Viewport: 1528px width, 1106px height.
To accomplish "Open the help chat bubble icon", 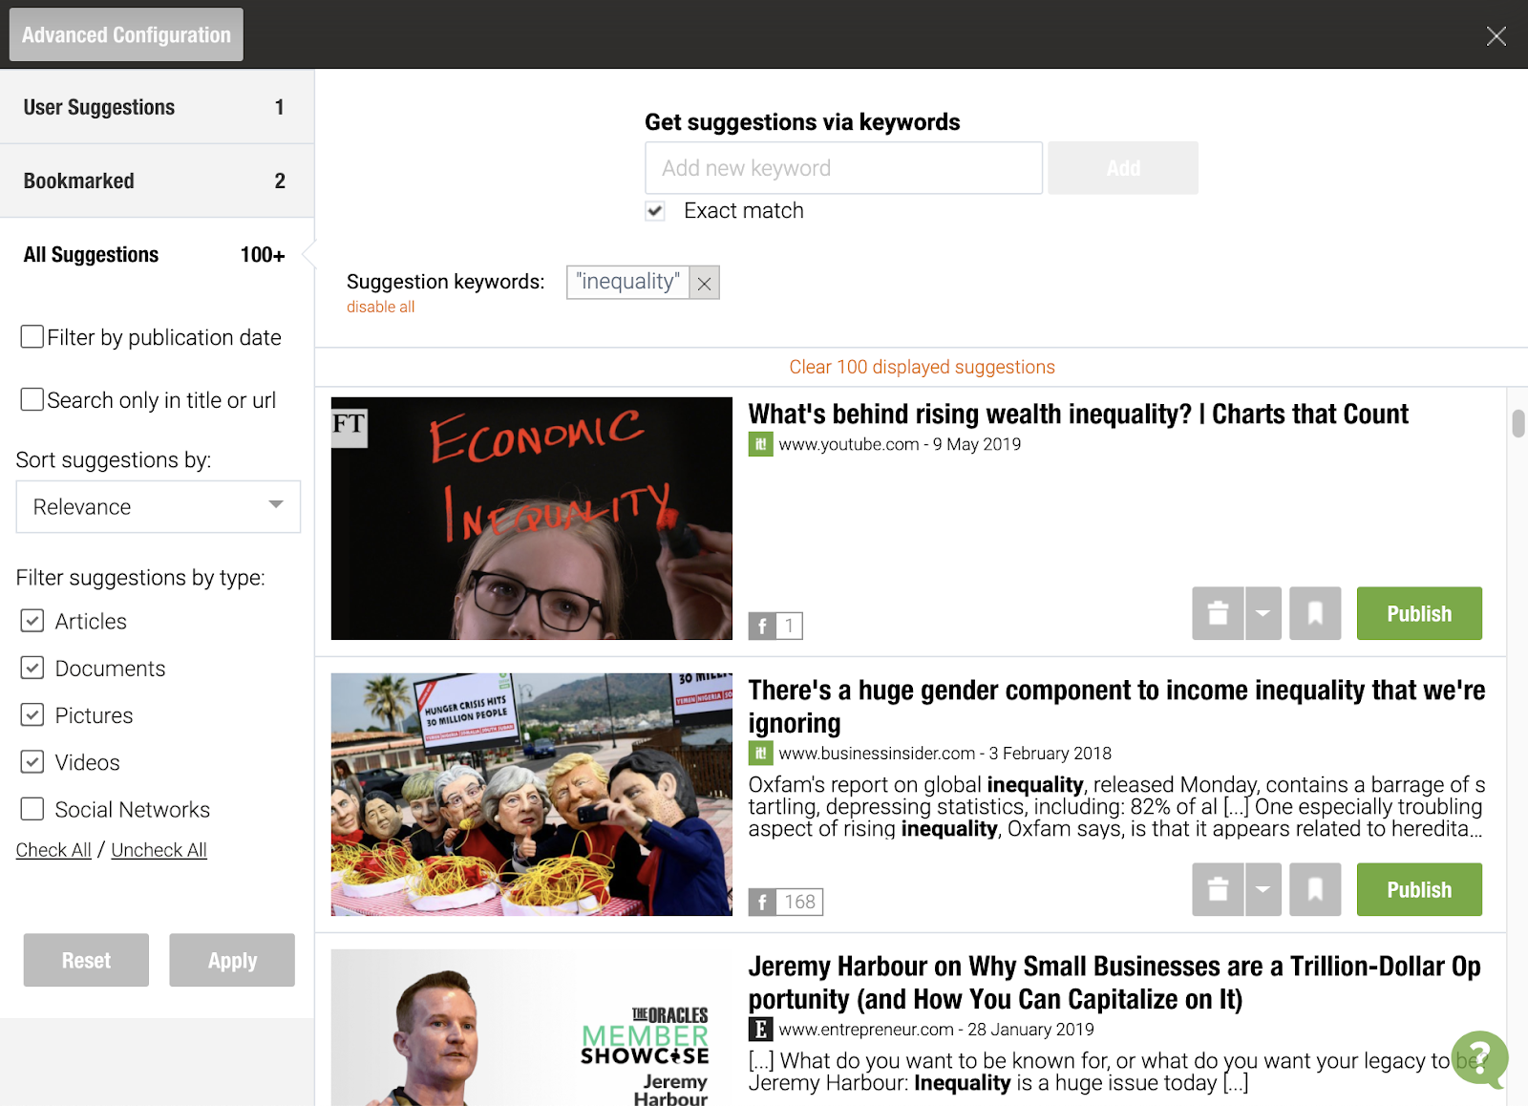I will point(1479,1058).
